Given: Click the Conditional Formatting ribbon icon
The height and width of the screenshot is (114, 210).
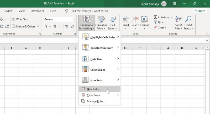Looking at the screenshot, I should coord(86,20).
